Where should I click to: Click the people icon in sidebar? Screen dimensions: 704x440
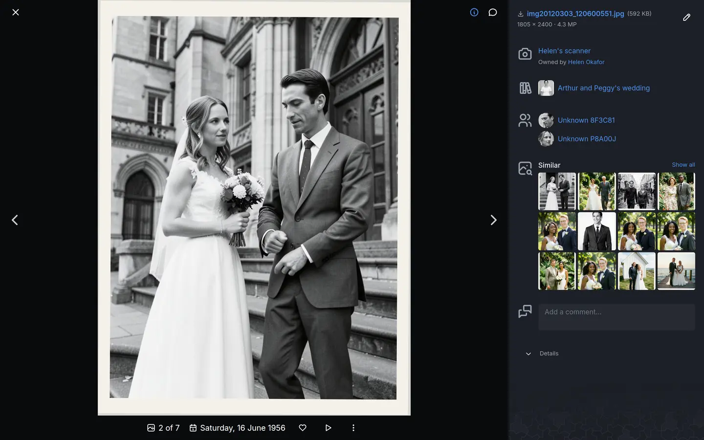click(x=525, y=120)
